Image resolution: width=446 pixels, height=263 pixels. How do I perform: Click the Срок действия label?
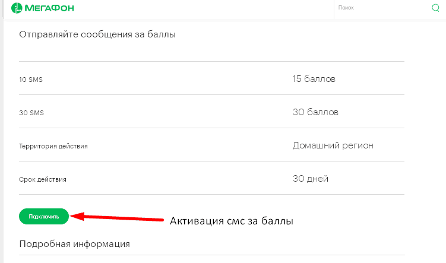[x=43, y=179]
